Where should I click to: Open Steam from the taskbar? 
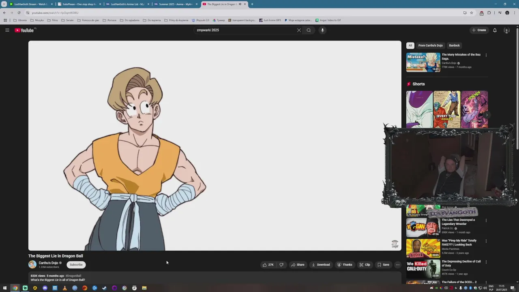click(104, 288)
